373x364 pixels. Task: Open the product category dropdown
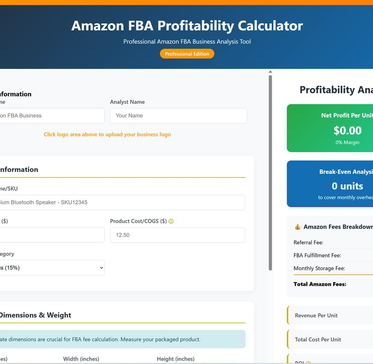51,267
